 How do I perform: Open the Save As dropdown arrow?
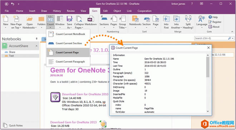point(71,28)
